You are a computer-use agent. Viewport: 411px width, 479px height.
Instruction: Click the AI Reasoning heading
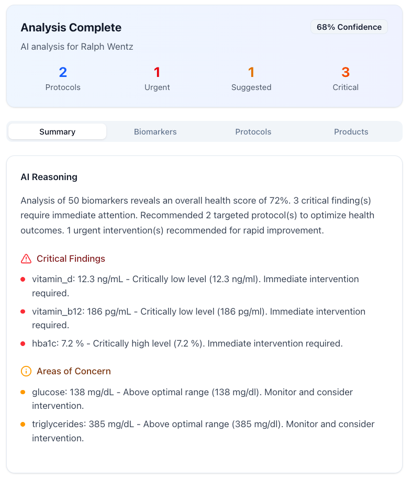(x=49, y=177)
